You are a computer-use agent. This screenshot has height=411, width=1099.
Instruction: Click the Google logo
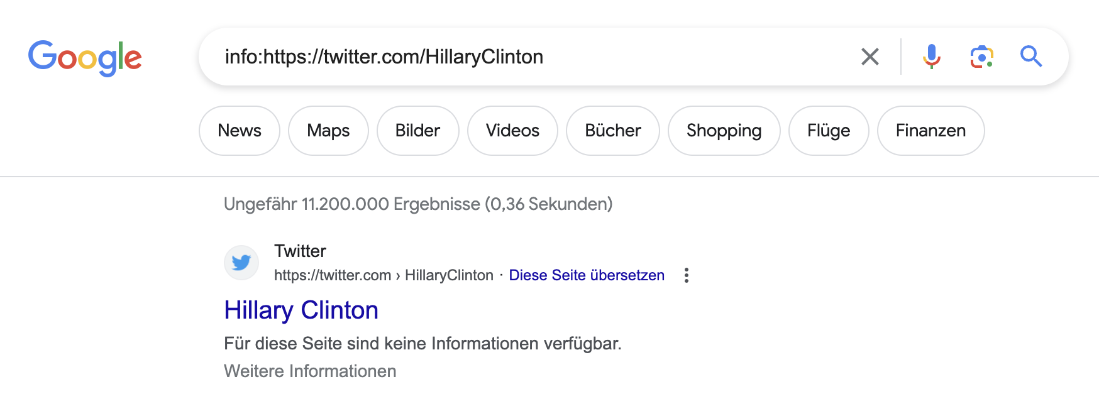pyautogui.click(x=85, y=58)
